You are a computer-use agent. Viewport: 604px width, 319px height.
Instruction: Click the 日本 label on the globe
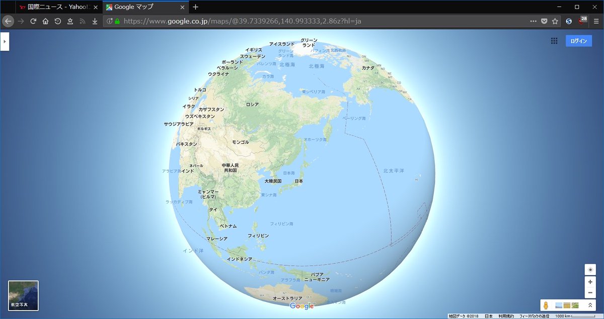pyautogui.click(x=299, y=181)
